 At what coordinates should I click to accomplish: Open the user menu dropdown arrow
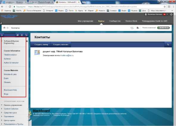tap(167, 14)
